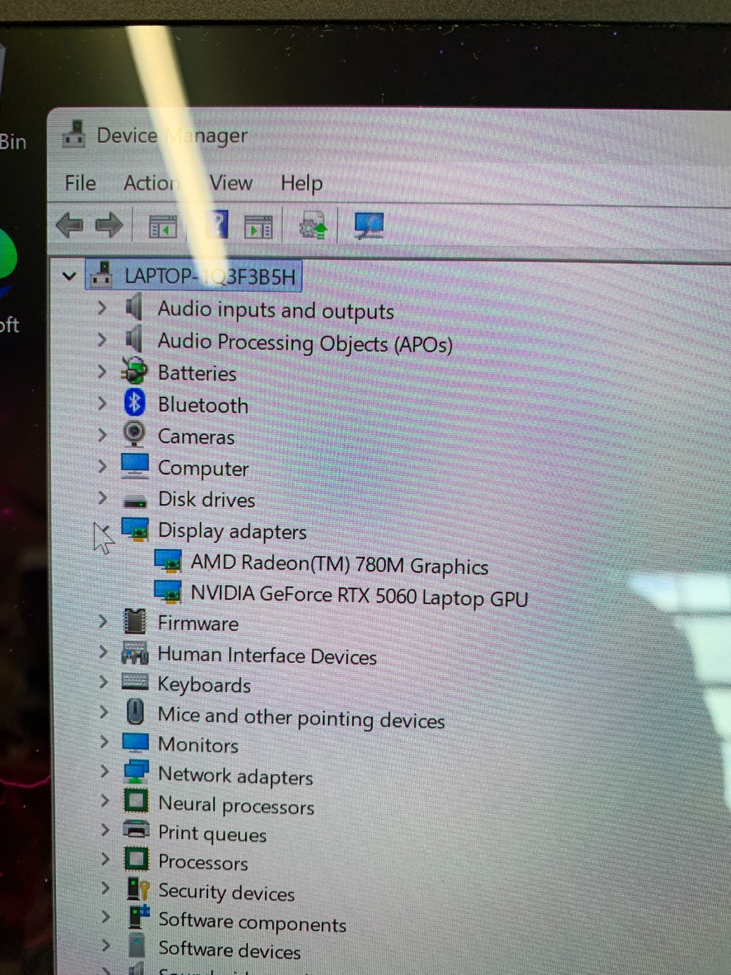The height and width of the screenshot is (975, 731).
Task: Select the Security devices label
Action: (x=227, y=892)
